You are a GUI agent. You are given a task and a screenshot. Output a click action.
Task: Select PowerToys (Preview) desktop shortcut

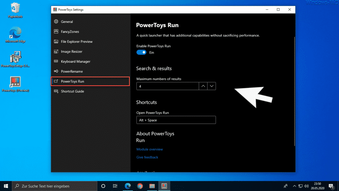pyautogui.click(x=15, y=84)
